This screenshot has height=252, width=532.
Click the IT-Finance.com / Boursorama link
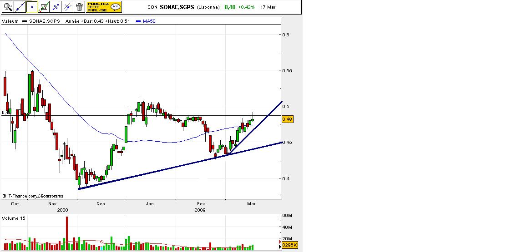click(x=33, y=196)
